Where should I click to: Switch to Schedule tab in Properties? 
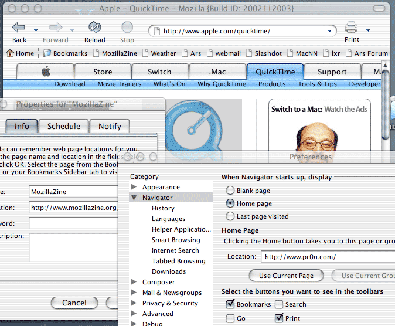pyautogui.click(x=64, y=126)
